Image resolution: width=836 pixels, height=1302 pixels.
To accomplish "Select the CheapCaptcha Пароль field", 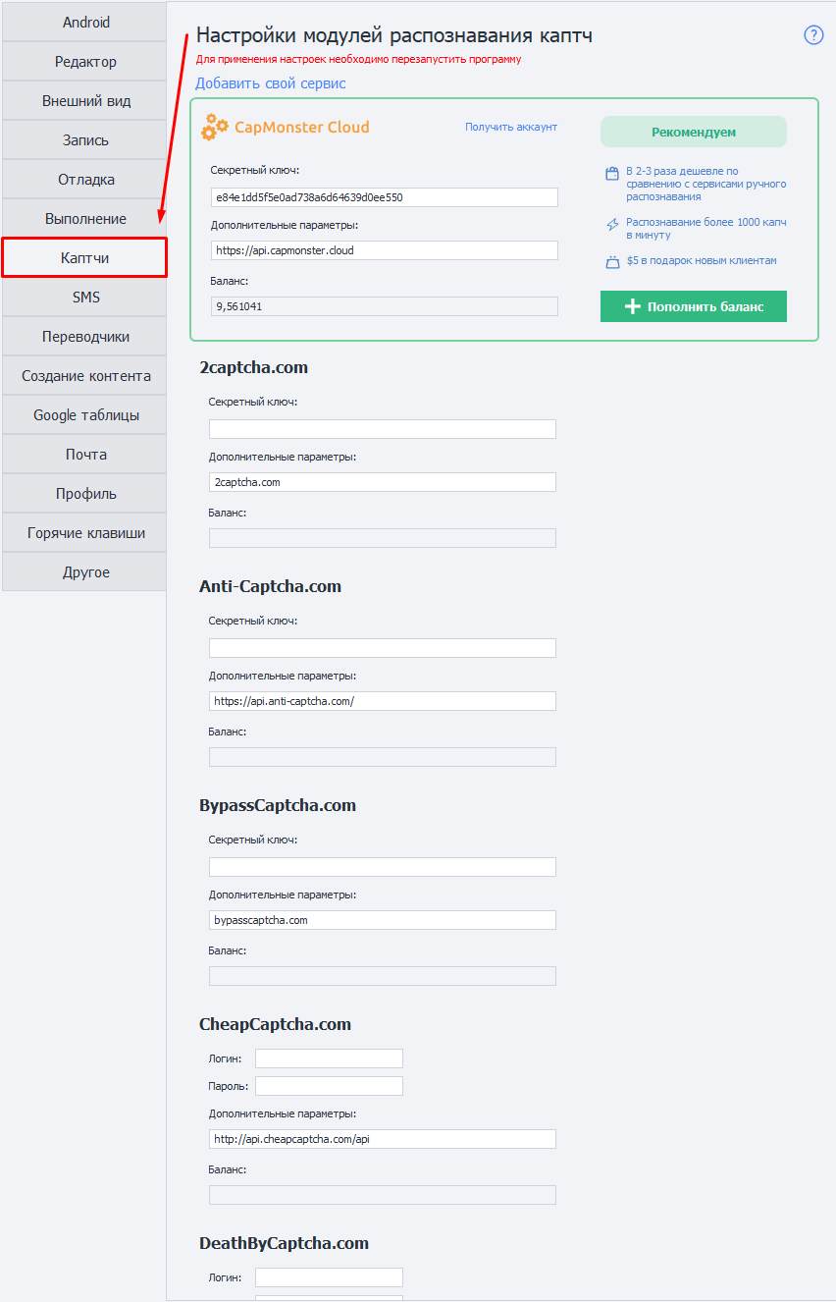I will point(329,1086).
